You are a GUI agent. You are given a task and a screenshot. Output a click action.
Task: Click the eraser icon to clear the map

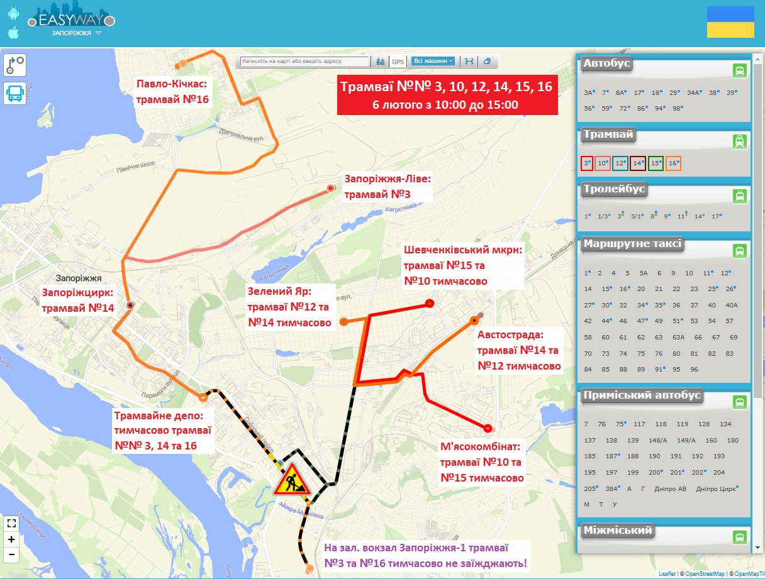(x=487, y=62)
